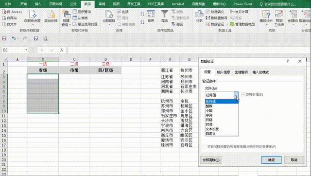Click the 省级 header cell
311x176 pixels.
coord(43,70)
